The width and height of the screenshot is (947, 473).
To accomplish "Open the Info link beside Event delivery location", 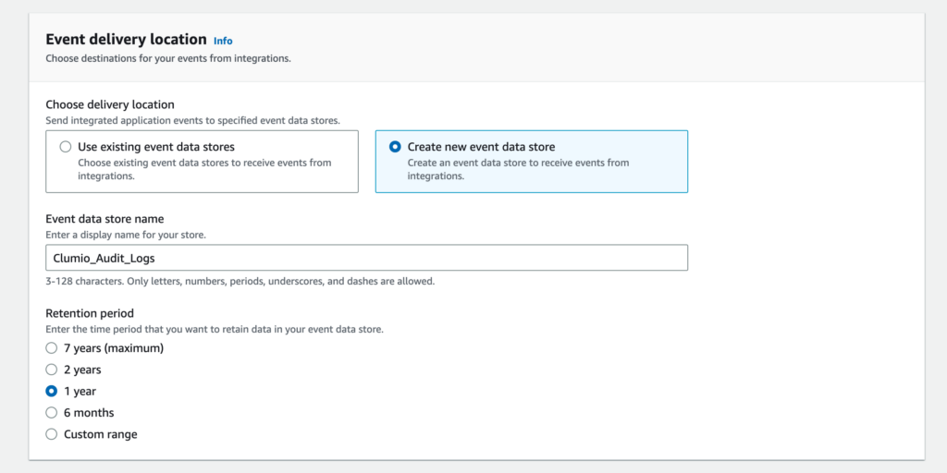I will point(223,41).
